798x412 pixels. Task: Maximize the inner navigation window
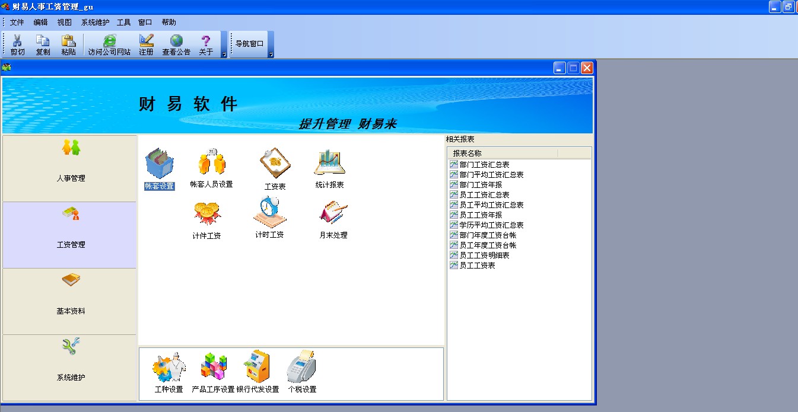[573, 68]
